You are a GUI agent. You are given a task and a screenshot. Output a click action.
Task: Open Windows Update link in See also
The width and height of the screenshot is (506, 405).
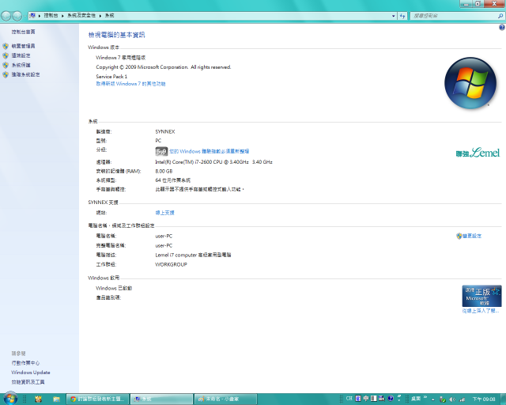pos(31,373)
